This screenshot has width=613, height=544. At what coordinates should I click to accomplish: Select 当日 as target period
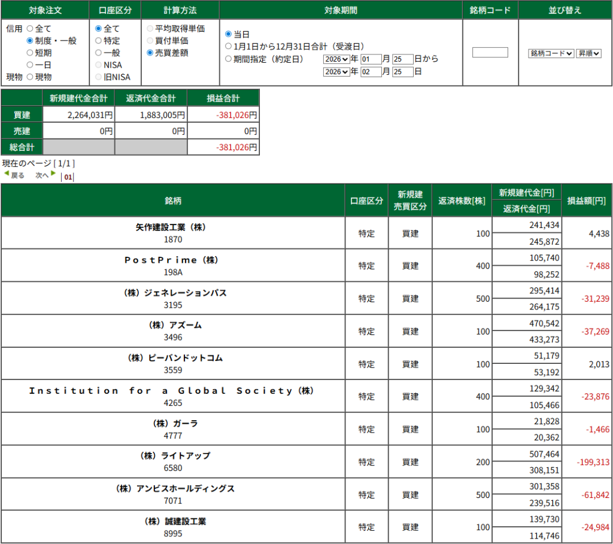228,34
